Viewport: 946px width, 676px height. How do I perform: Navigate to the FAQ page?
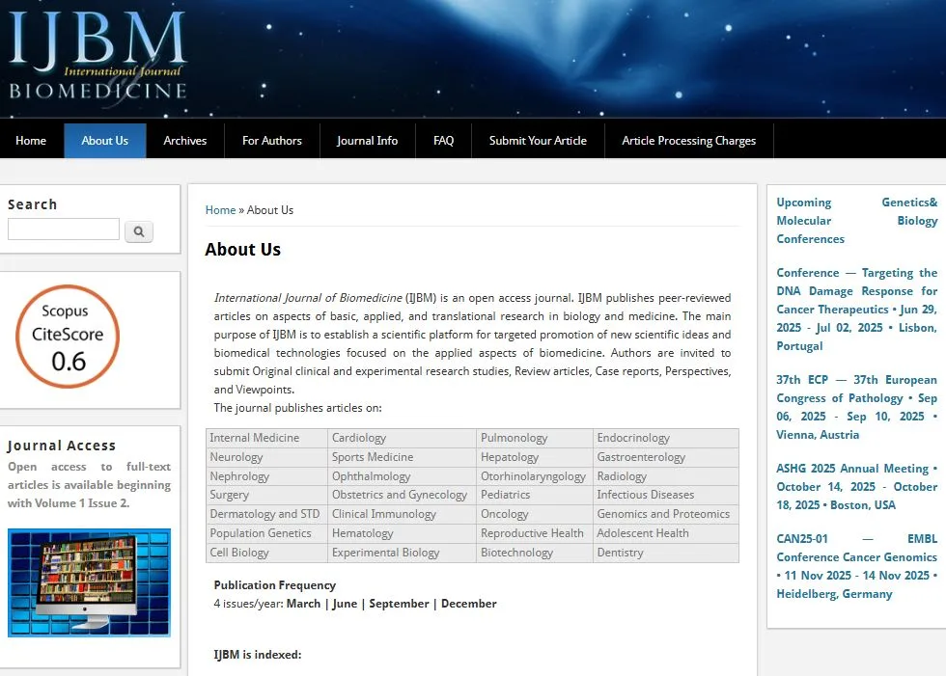444,141
